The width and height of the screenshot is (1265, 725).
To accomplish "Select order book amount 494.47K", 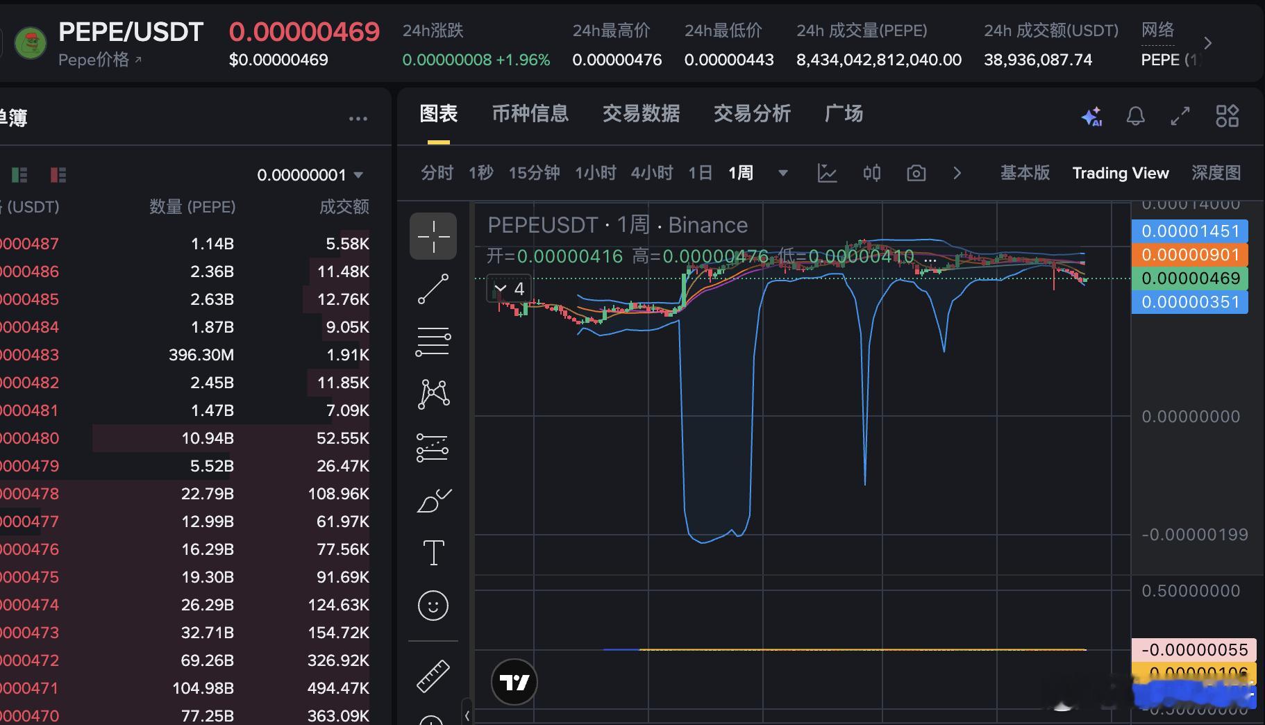I will 339,688.
